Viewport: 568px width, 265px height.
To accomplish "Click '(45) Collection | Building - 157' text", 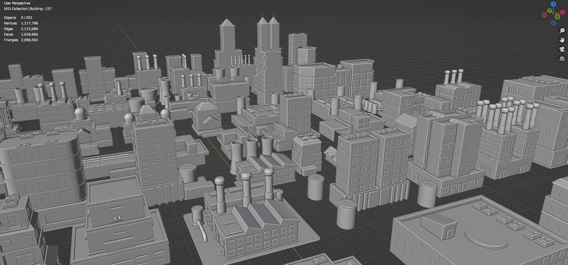I will [x=28, y=9].
